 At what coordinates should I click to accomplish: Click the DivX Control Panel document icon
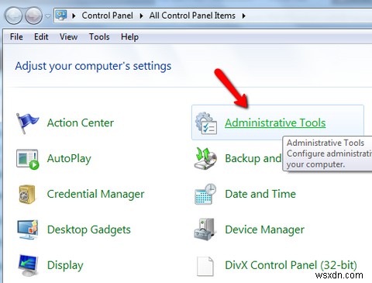(x=205, y=266)
